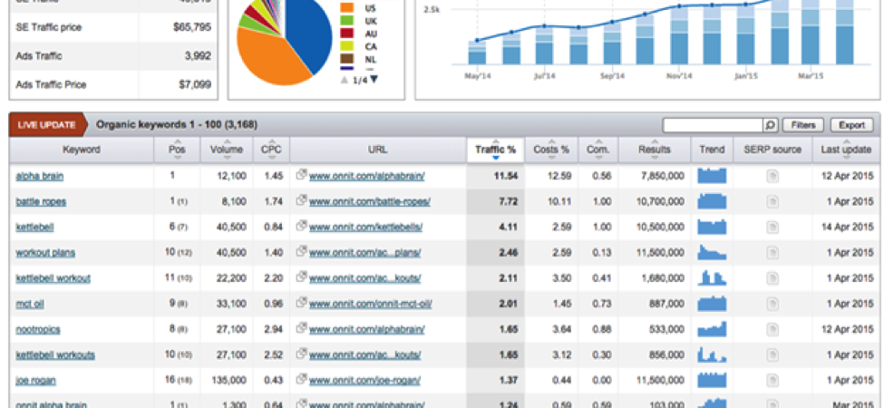884x408 pixels.
Task: Go to previous page of pie chart legend
Action: (344, 80)
